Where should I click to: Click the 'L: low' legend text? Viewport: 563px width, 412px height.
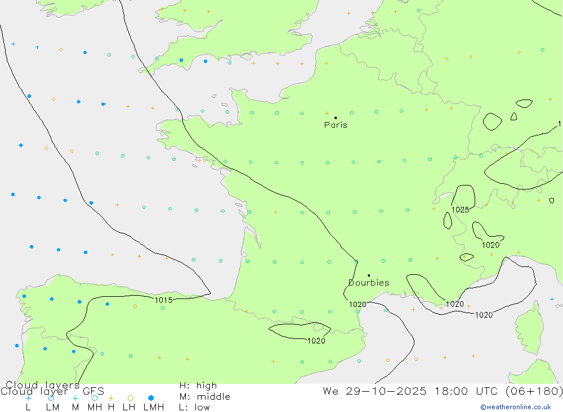194,408
